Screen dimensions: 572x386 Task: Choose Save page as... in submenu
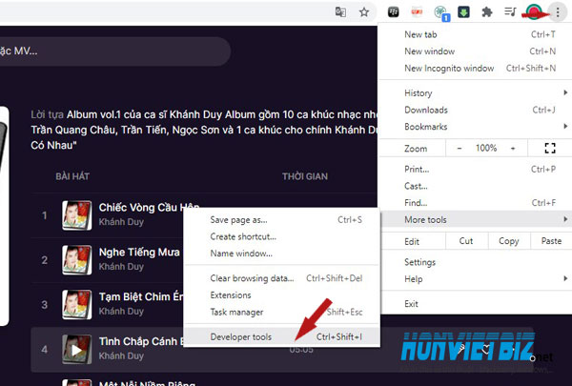(281, 220)
